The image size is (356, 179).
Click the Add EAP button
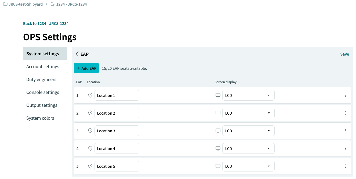point(86,68)
